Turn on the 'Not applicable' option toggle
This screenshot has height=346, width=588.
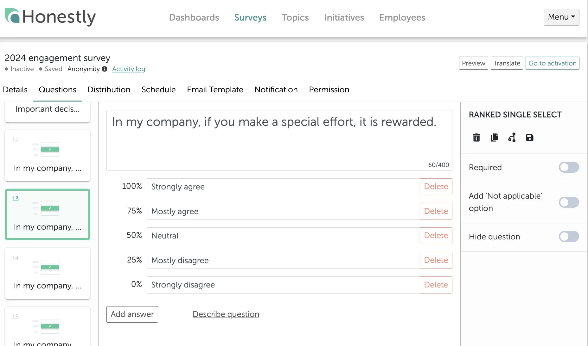[569, 202]
